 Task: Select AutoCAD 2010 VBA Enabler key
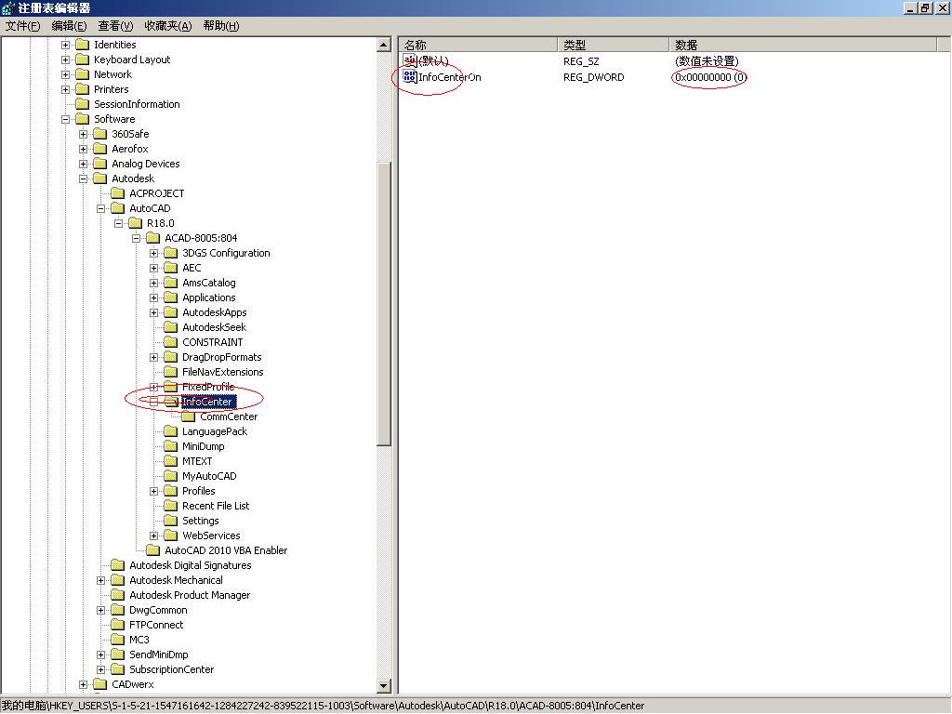pyautogui.click(x=226, y=550)
